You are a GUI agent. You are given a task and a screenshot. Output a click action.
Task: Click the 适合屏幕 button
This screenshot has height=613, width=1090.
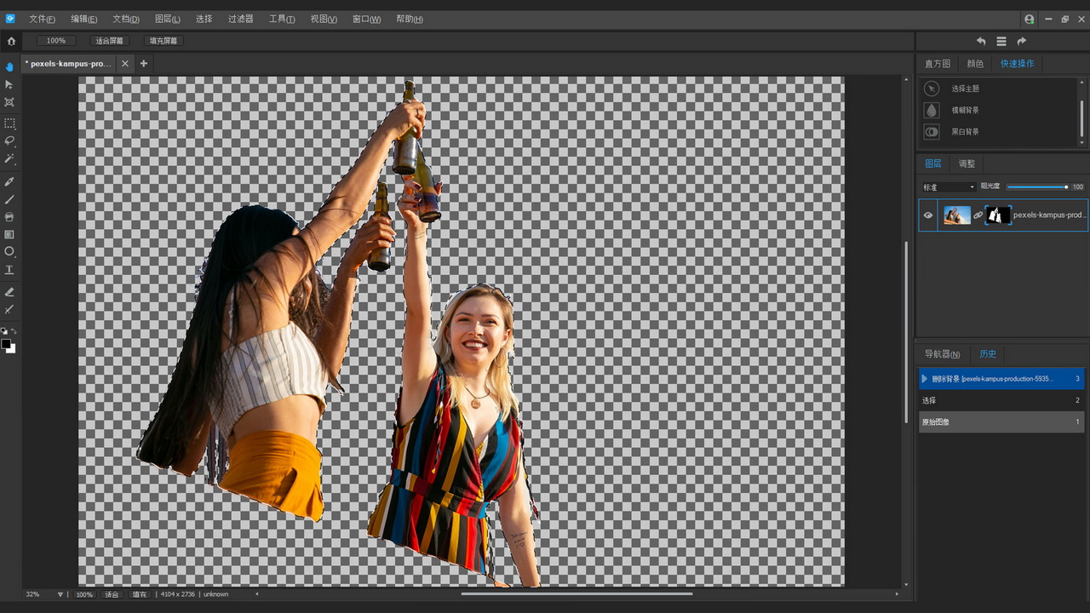109,41
